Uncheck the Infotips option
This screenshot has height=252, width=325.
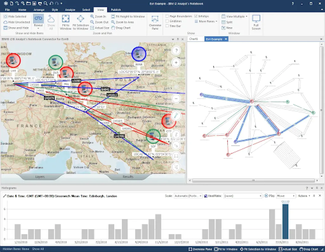[x=196, y=16]
